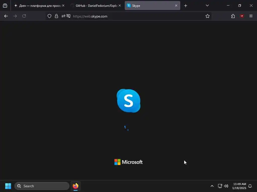Open Firefox application hamburger menu
The image size is (257, 192).
[251, 16]
